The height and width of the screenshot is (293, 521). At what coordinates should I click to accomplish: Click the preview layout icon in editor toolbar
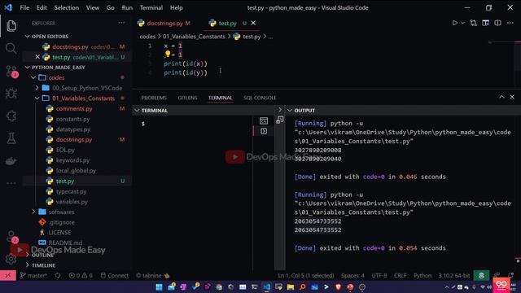(485, 23)
